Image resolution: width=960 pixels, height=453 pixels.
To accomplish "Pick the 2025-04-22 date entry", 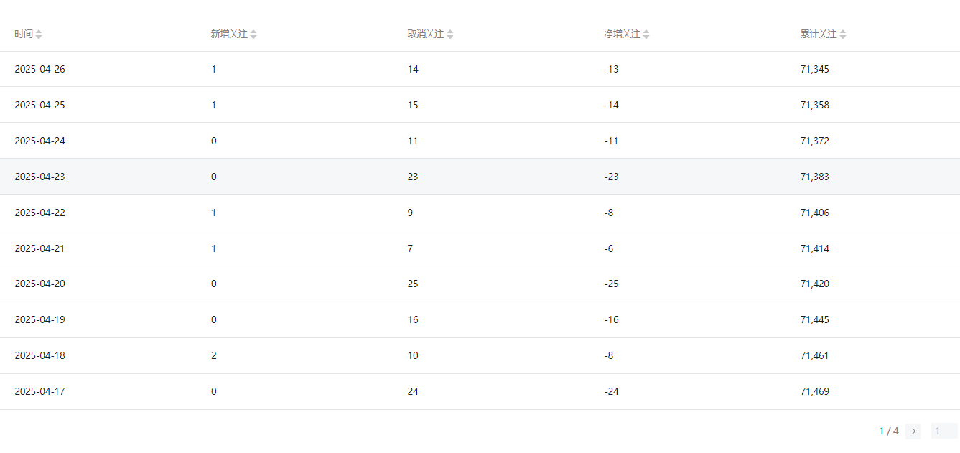I will tap(39, 213).
